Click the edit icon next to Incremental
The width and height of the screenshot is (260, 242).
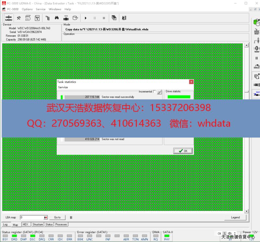(x=159, y=92)
